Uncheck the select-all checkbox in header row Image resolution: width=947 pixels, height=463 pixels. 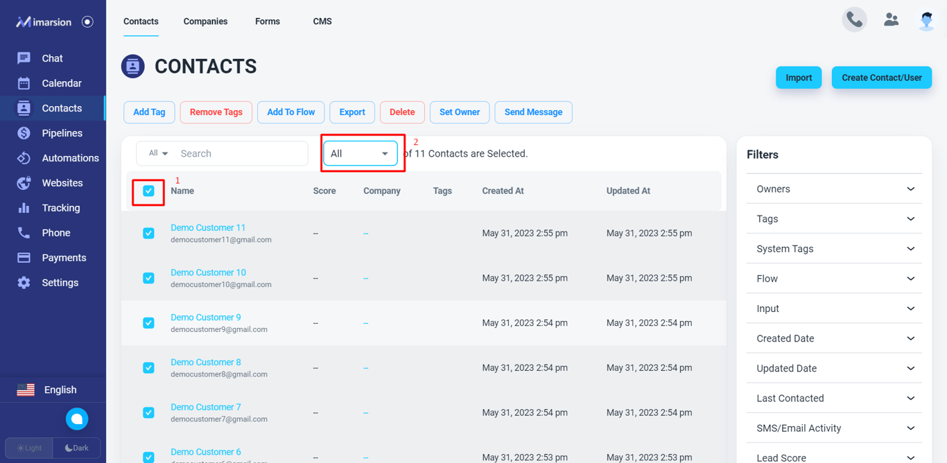pos(148,191)
